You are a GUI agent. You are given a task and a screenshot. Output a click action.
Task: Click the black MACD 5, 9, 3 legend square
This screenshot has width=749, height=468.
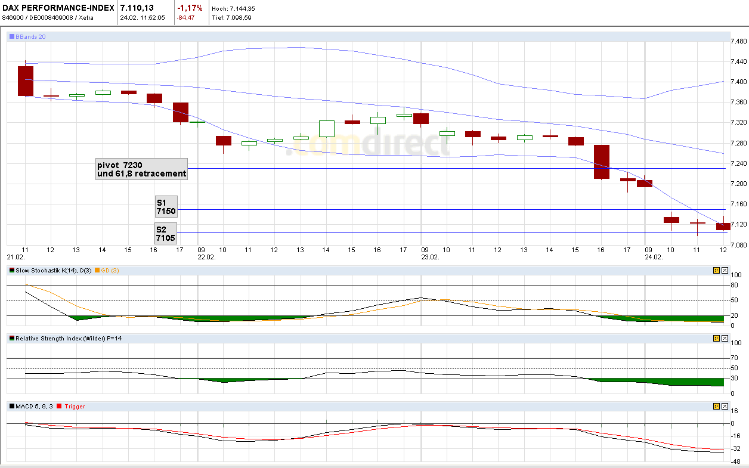12,407
